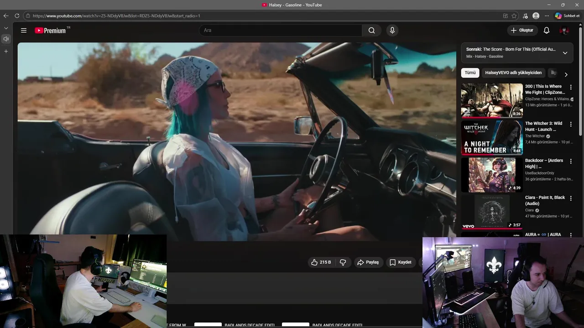Visit ClipZone: Heroes & Villains channel
This screenshot has width=584, height=328.
(x=547, y=99)
